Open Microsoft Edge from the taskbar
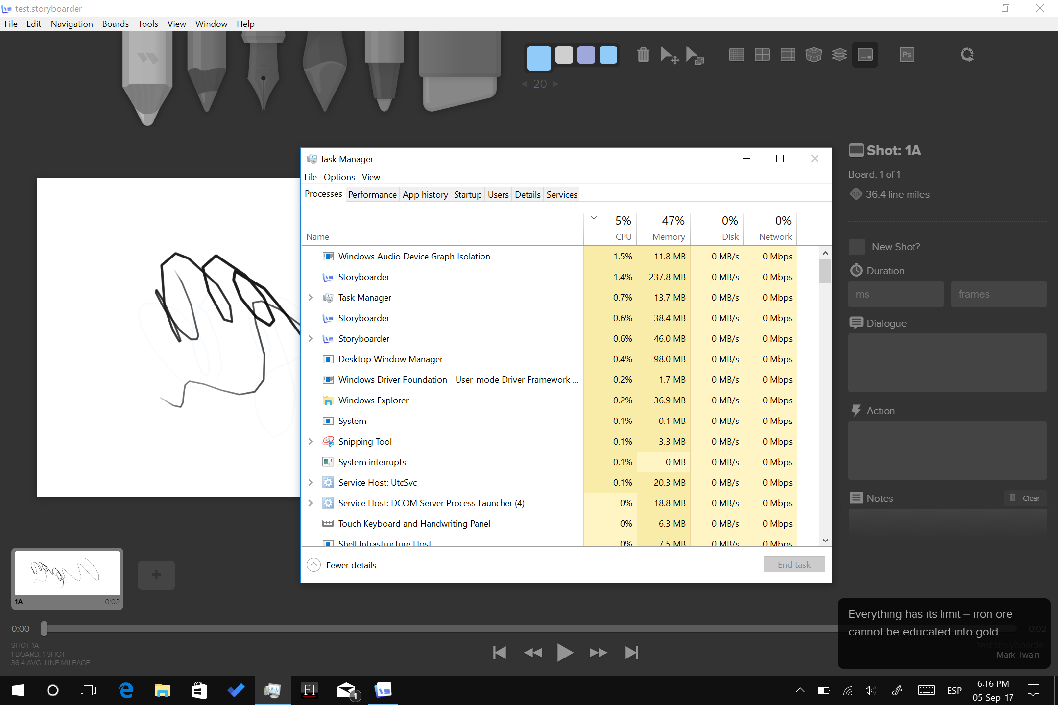This screenshot has height=705, width=1058. 126,690
